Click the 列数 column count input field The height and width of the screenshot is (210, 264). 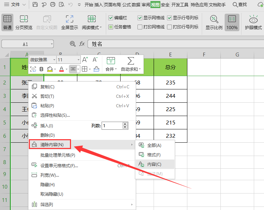112,126
